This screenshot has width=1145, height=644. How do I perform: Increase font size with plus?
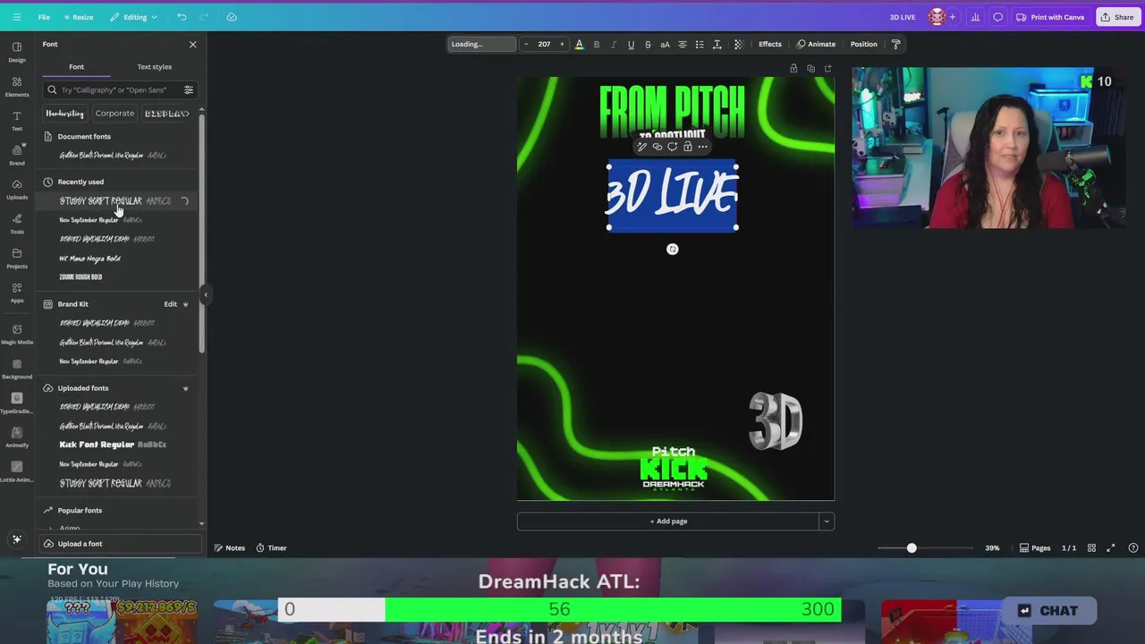[562, 44]
